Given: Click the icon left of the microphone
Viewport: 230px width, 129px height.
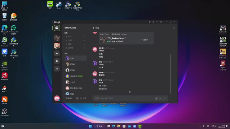Looking at the screenshot, I should tap(77, 98).
